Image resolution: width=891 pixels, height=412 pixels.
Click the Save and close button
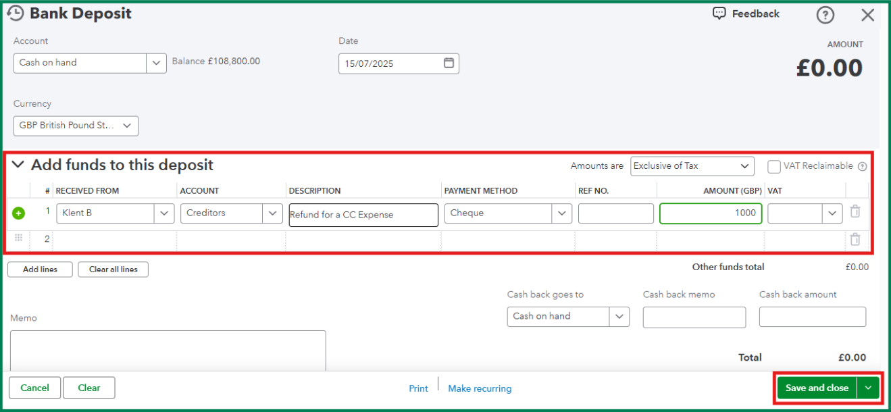pos(817,388)
